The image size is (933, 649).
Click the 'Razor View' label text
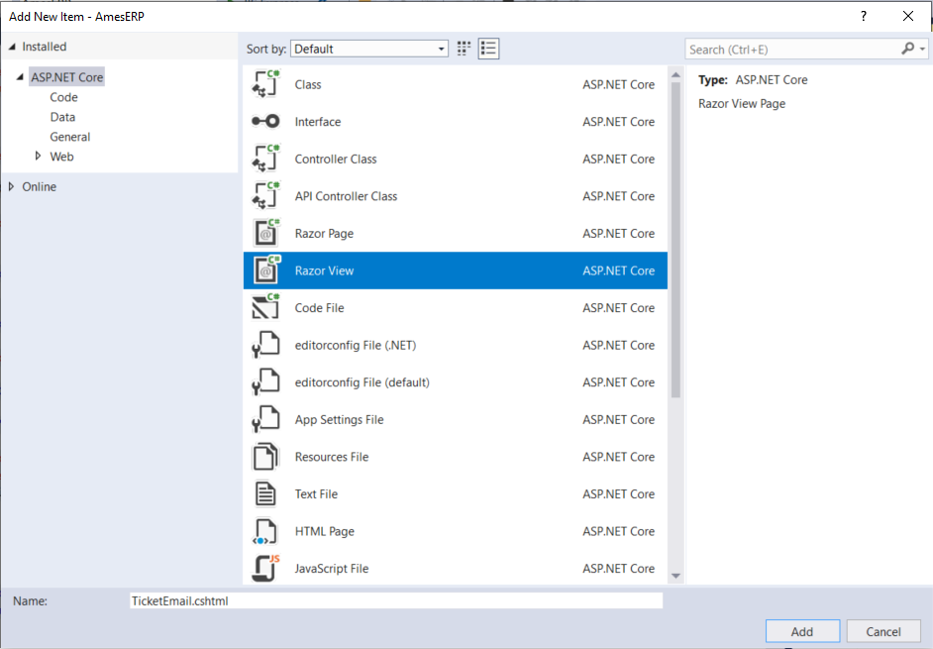click(324, 270)
